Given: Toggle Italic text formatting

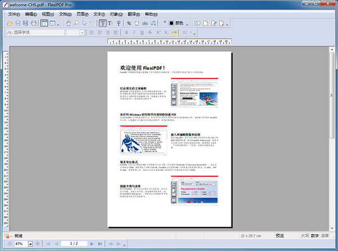Looking at the screenshot, I should (134, 33).
